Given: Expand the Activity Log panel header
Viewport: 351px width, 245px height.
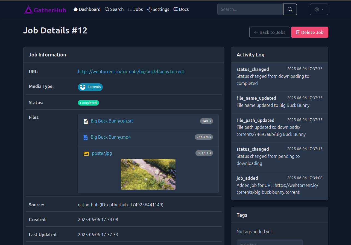Looking at the screenshot, I should (250, 55).
